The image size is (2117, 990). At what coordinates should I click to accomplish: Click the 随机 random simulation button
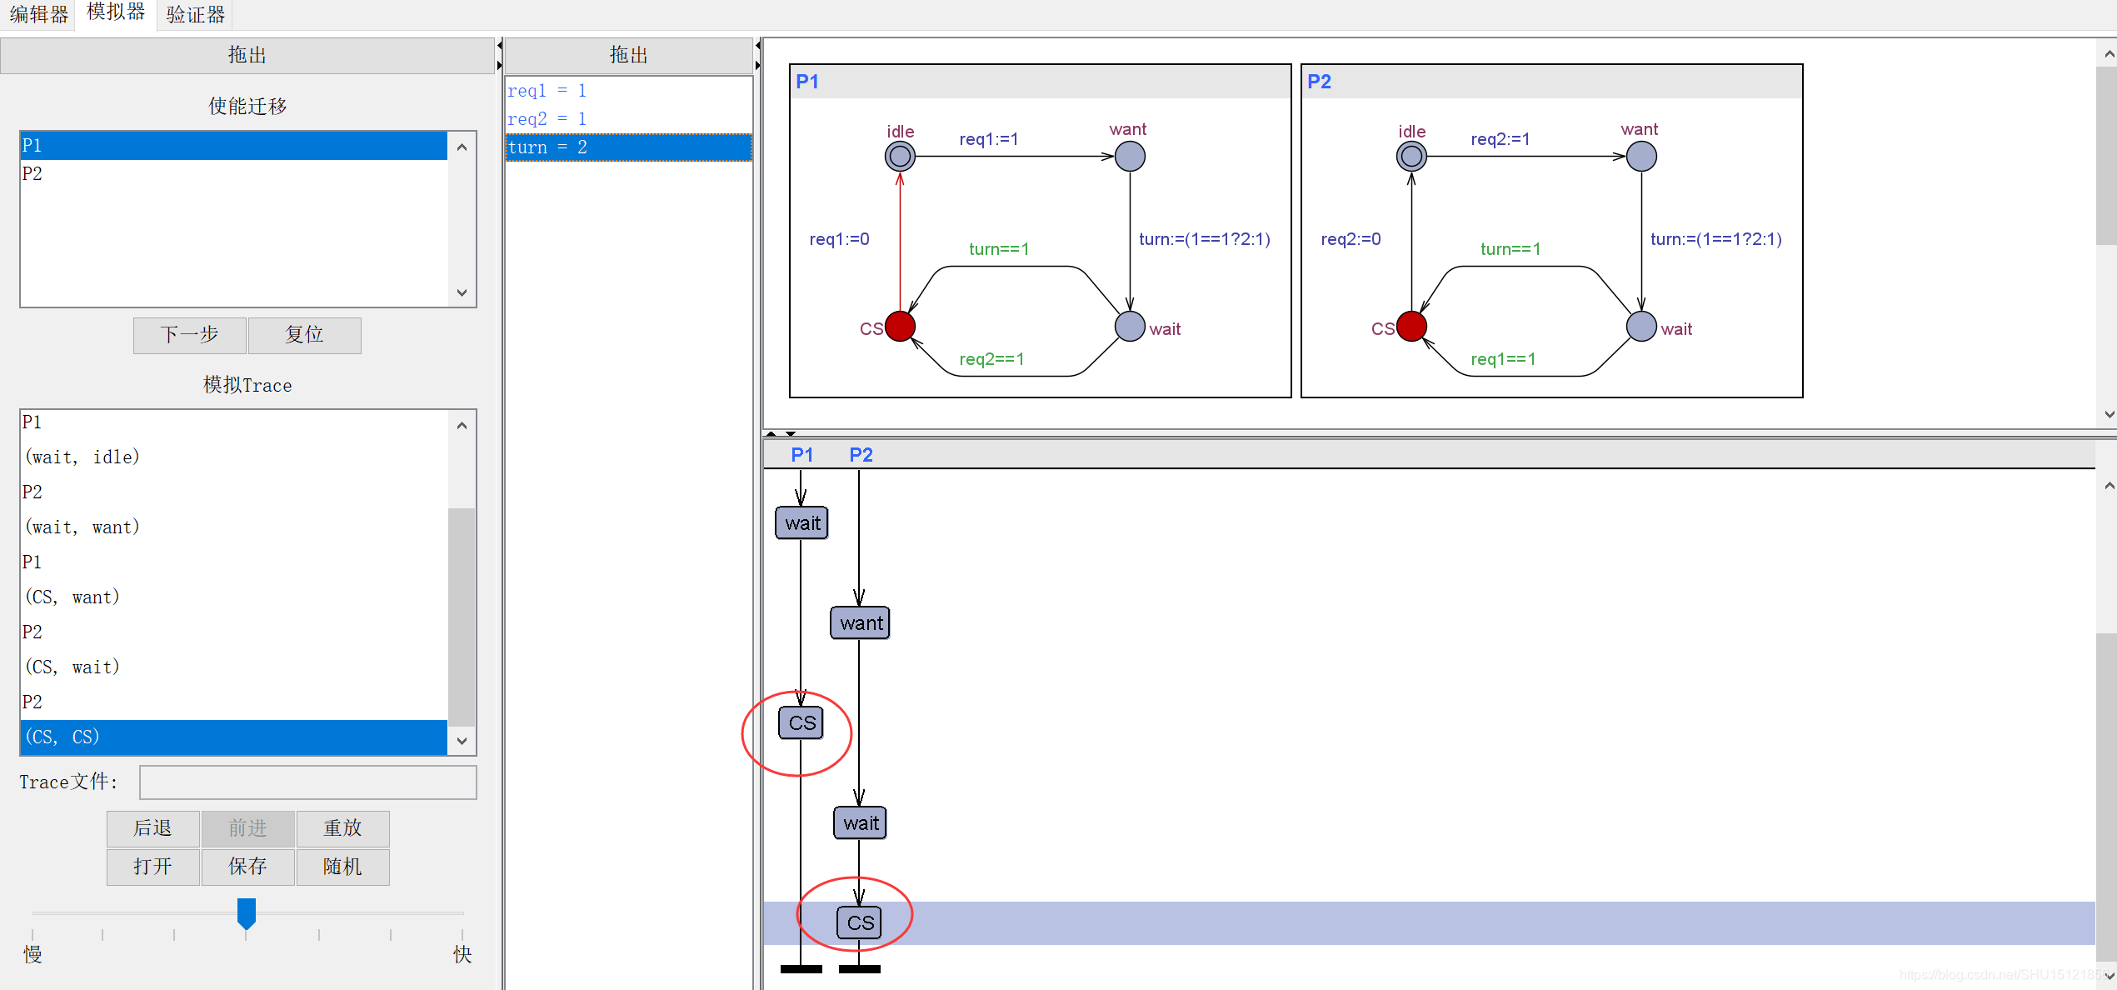pyautogui.click(x=342, y=867)
